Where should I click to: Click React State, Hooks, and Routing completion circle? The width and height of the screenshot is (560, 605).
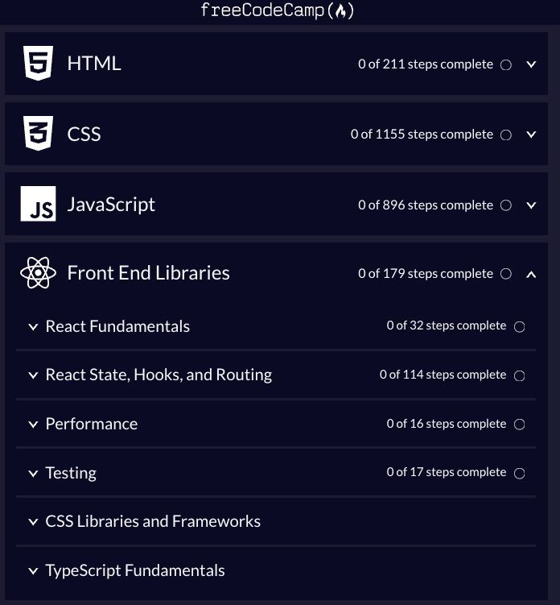(519, 376)
